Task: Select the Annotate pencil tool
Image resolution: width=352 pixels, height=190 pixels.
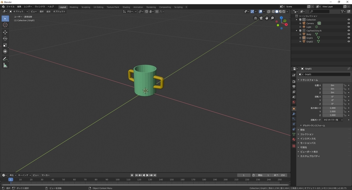Action: 5,59
